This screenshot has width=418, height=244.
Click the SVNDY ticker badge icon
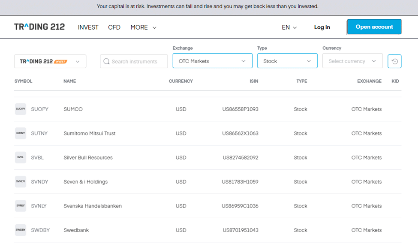(21, 181)
